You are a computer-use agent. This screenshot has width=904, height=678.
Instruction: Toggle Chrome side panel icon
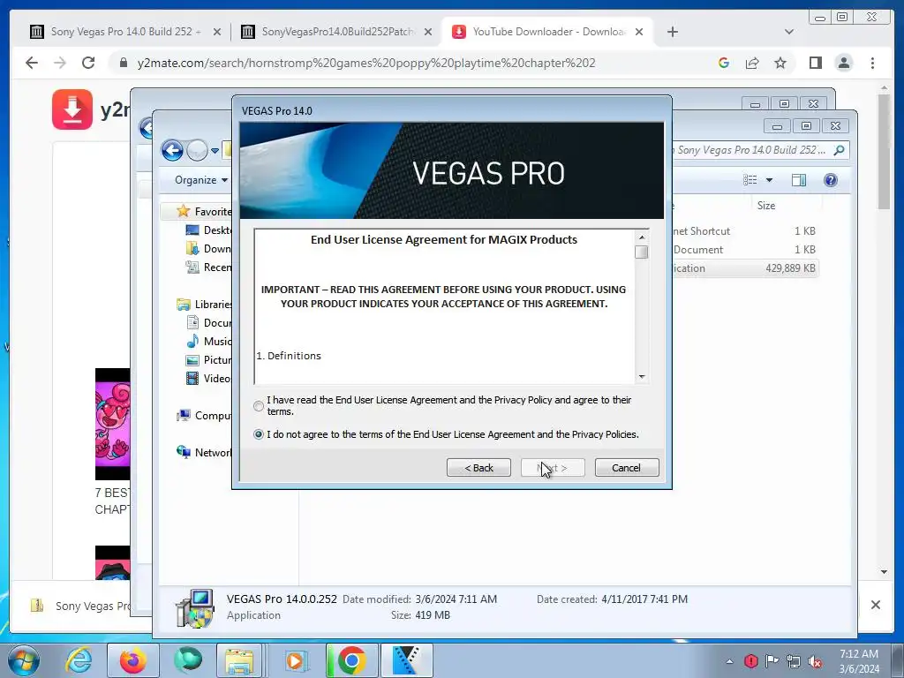point(815,63)
